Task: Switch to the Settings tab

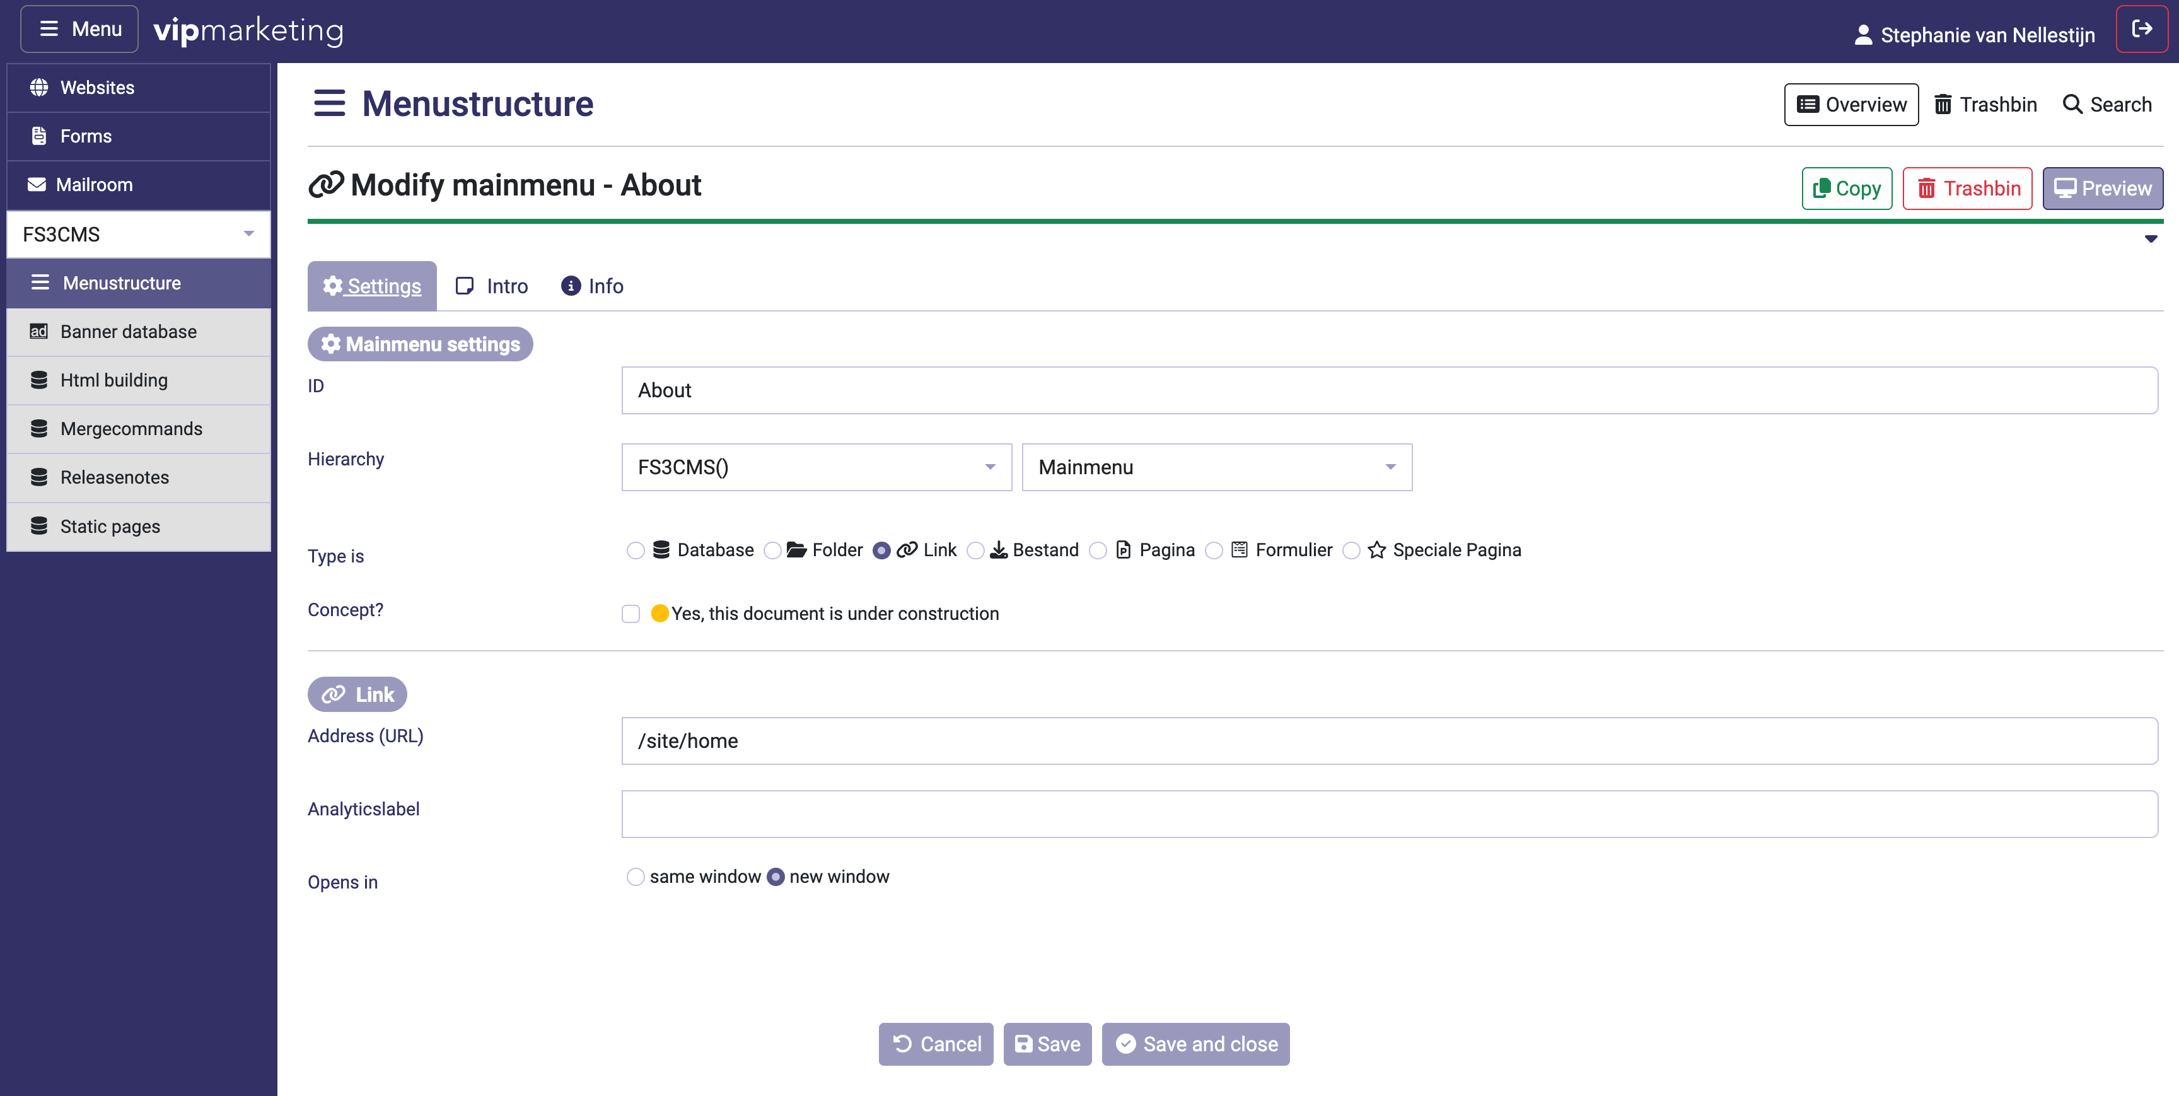Action: point(372,286)
